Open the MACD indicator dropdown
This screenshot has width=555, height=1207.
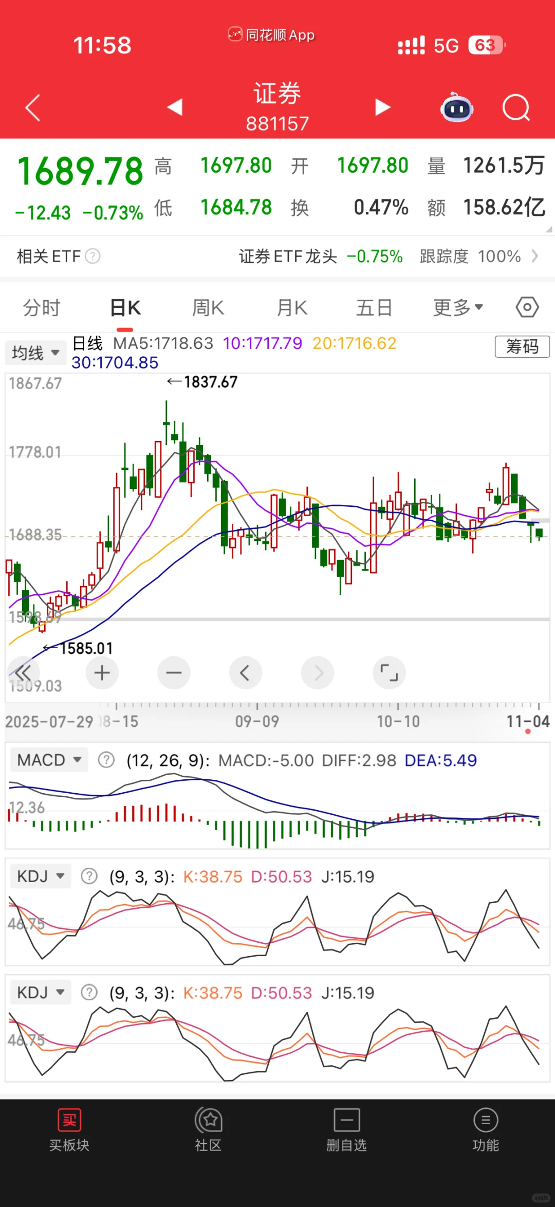point(49,760)
